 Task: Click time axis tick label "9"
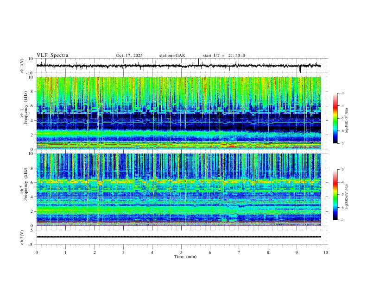click(297, 252)
